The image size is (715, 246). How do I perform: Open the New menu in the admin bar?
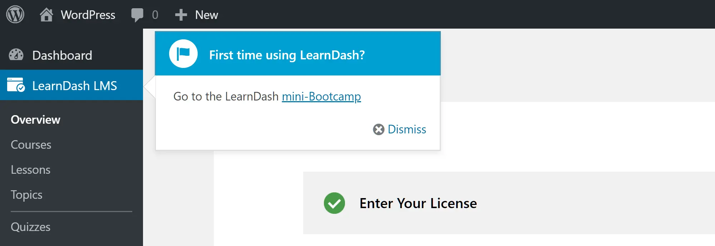[x=206, y=15]
